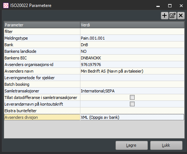Image resolution: width=187 pixels, height=154 pixels.
Task: Select Tillat datodifferanse i samletransaskjoner label
Action: 42,98
